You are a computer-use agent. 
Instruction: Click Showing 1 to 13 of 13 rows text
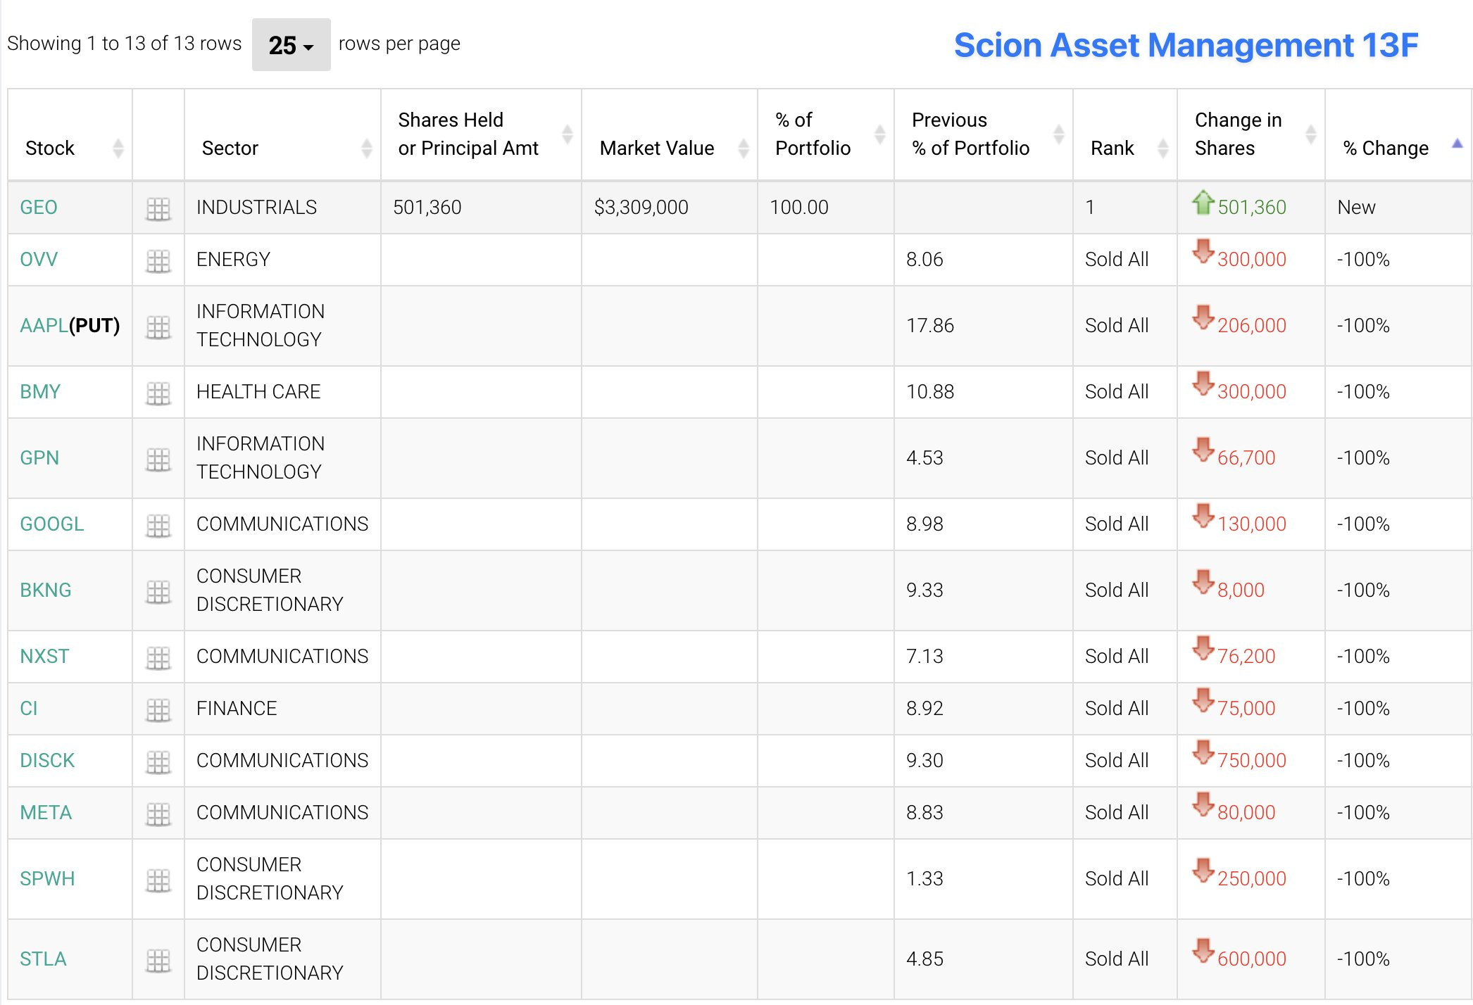(125, 44)
